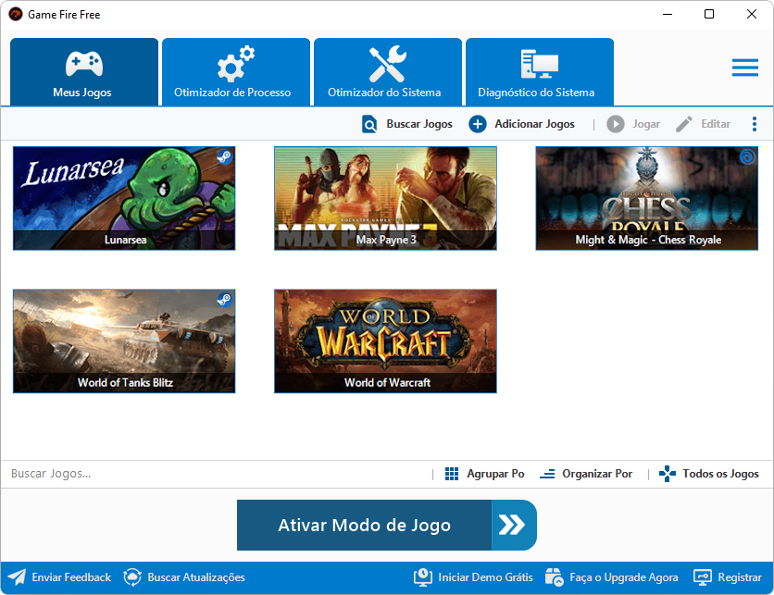Click the Buscar Atualizações refresh icon

pyautogui.click(x=132, y=577)
